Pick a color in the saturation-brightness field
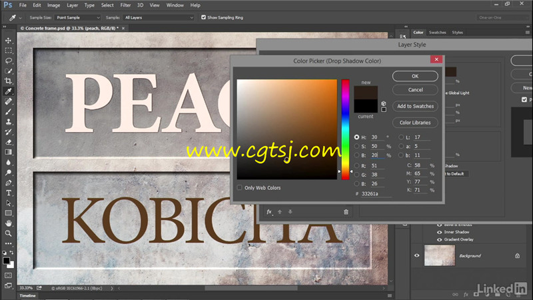Screen dimensions: 533x300 (x=287, y=129)
